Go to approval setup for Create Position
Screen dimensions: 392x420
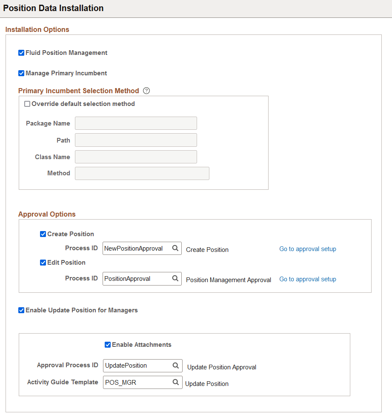coord(307,249)
